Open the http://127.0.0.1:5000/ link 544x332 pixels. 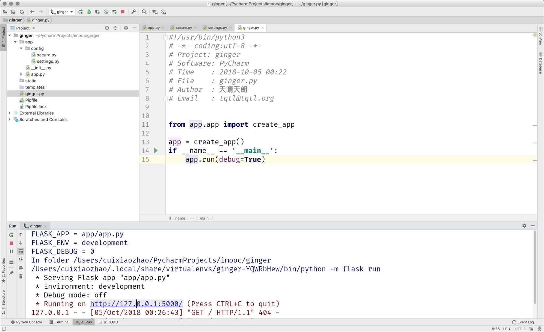point(136,304)
